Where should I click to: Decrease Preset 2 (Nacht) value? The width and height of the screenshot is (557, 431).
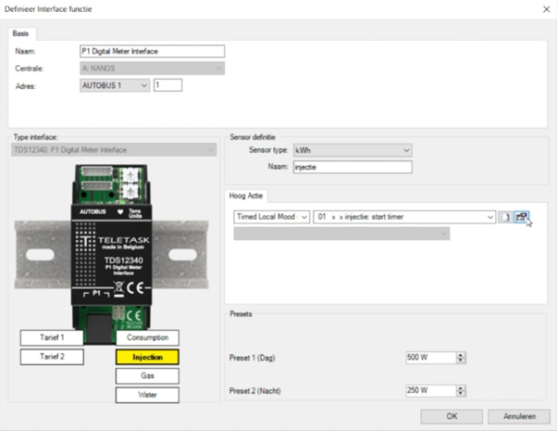coord(461,393)
